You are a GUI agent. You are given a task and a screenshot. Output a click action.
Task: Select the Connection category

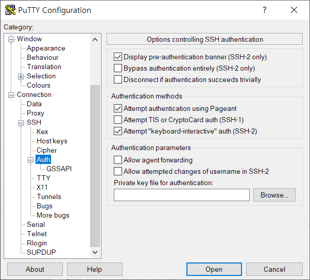pyautogui.click(x=34, y=95)
